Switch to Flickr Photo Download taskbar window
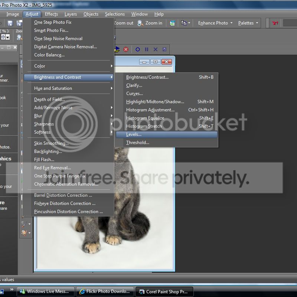297x297 pixels. tap(105, 291)
